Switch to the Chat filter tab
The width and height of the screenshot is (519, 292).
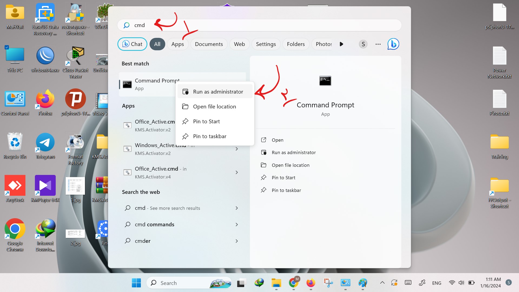[x=132, y=44]
